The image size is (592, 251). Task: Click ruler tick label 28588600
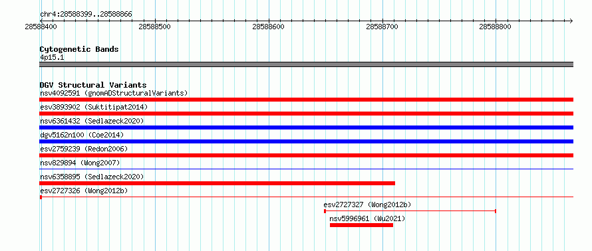click(269, 27)
